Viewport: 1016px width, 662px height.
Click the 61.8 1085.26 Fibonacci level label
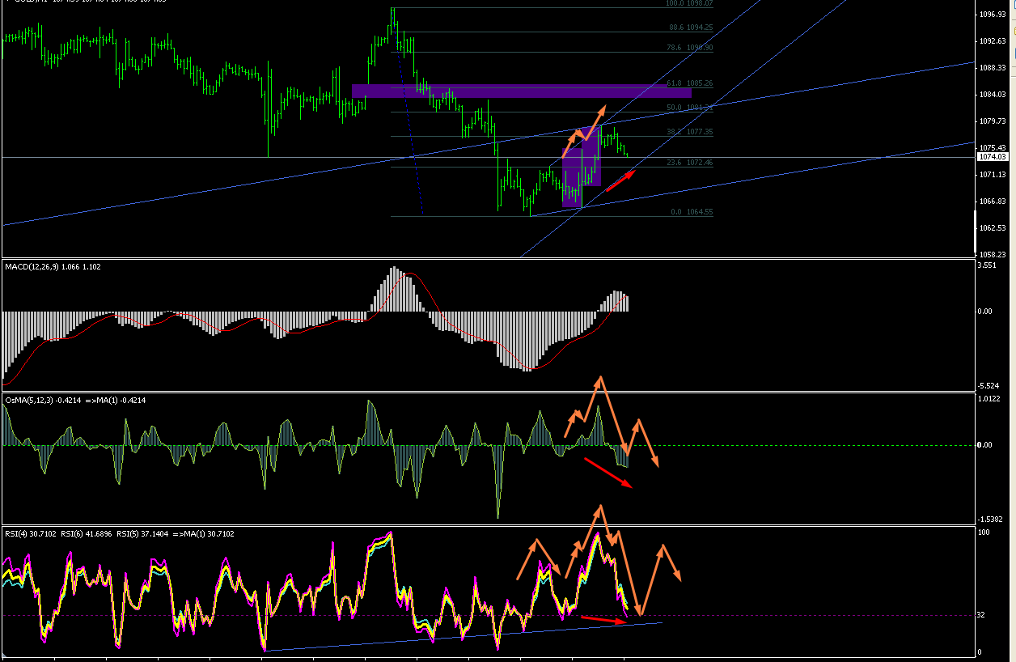coord(690,83)
